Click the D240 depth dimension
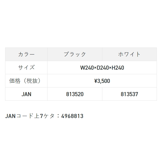 (102, 68)
